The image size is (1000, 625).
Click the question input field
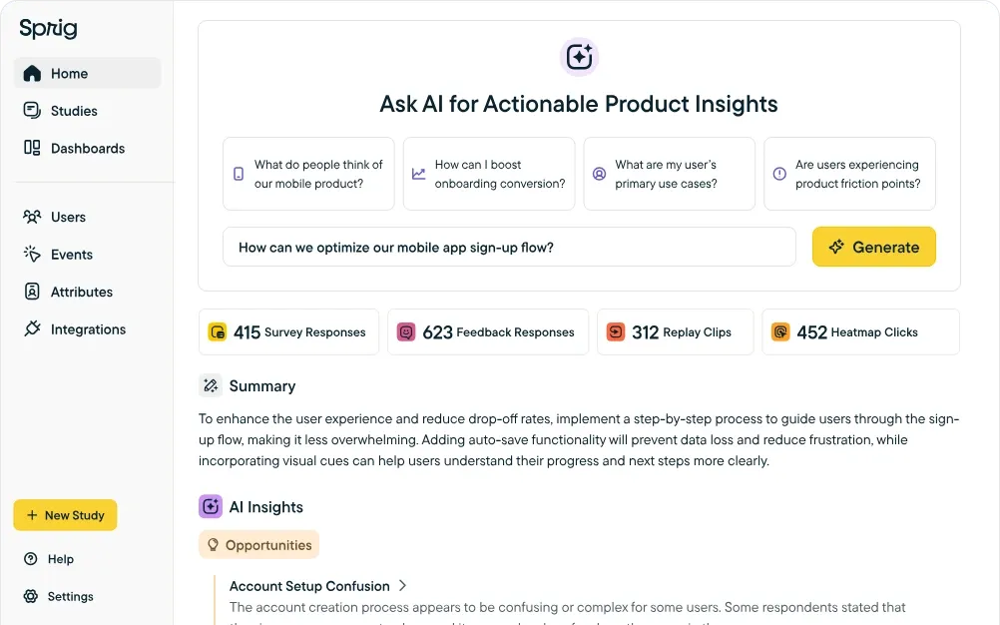[x=508, y=247]
